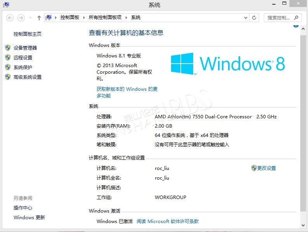Click roc_liu next to 计算机全名
The image size is (308, 232).
[162, 178]
